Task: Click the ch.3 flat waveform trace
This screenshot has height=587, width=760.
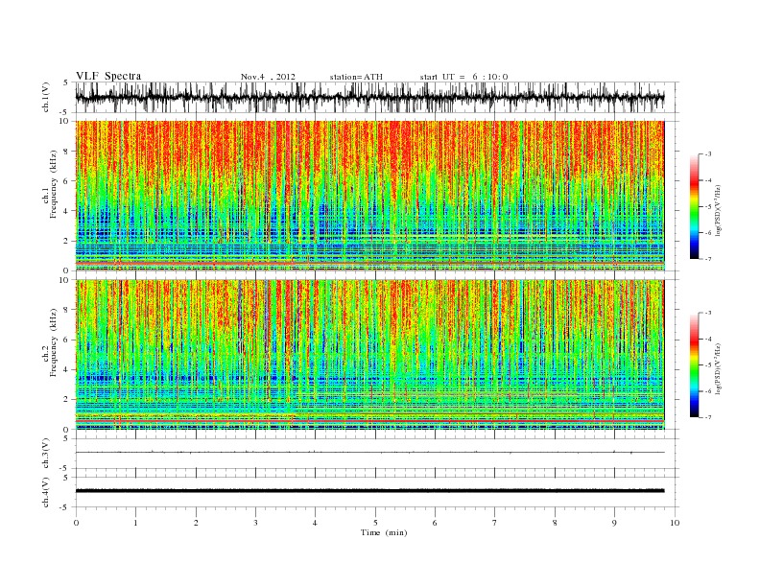Action: click(369, 453)
